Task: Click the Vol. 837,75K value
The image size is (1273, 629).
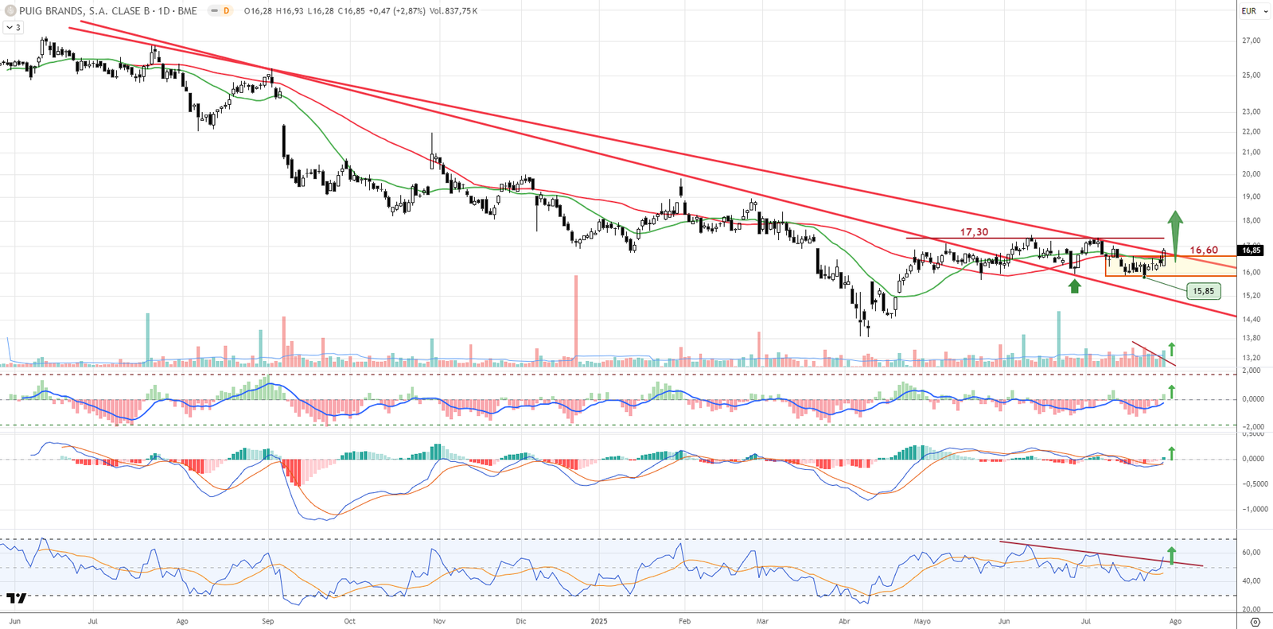Action: (x=454, y=11)
